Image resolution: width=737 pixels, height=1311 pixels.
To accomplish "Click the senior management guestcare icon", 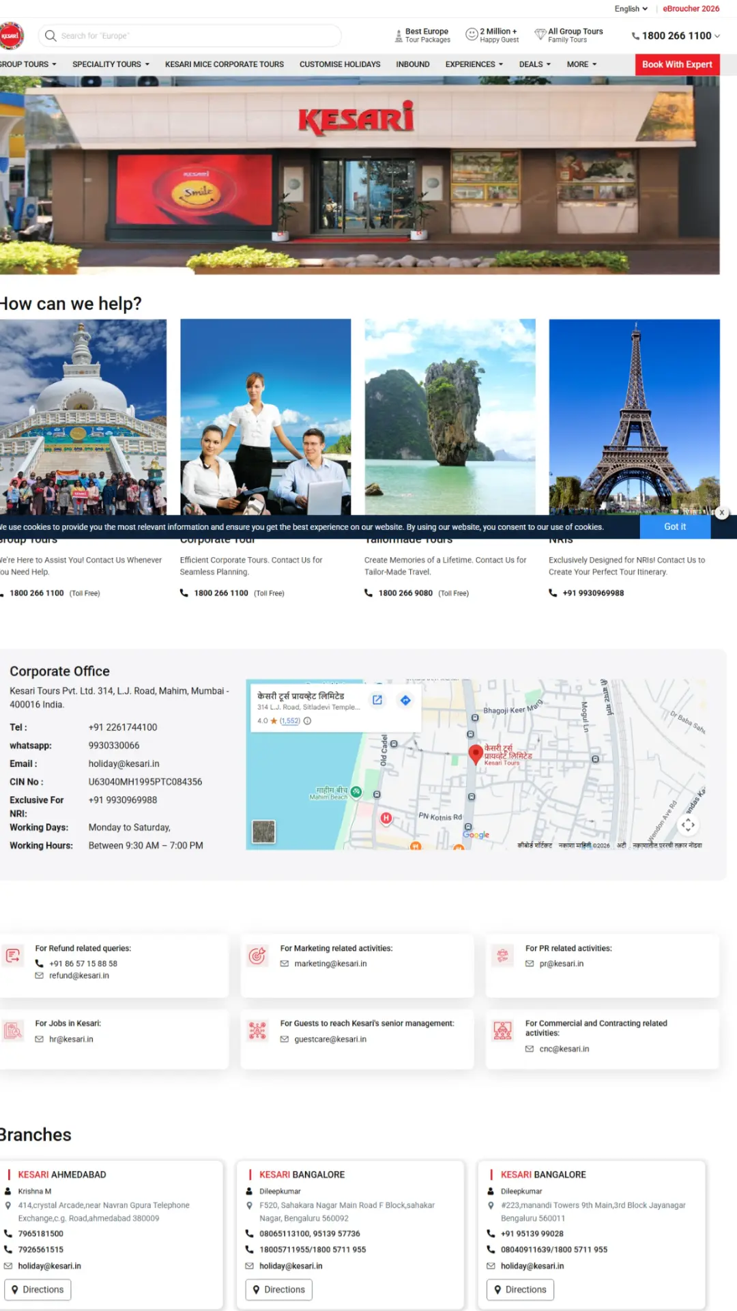I will click(x=257, y=1030).
